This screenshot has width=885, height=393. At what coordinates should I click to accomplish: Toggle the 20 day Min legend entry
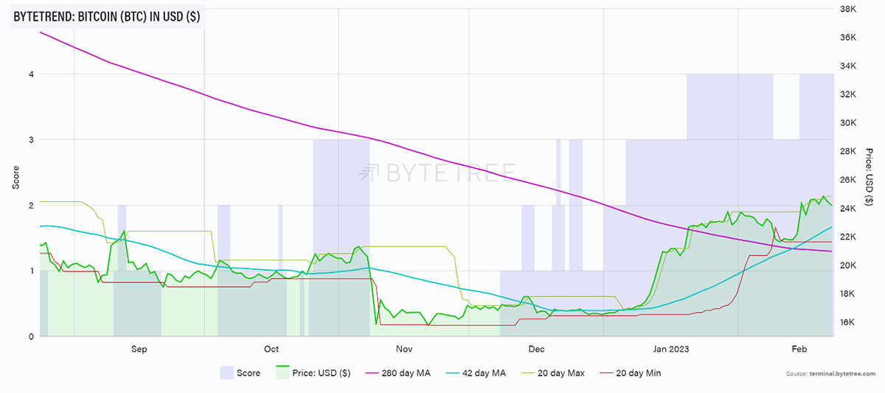tap(630, 373)
